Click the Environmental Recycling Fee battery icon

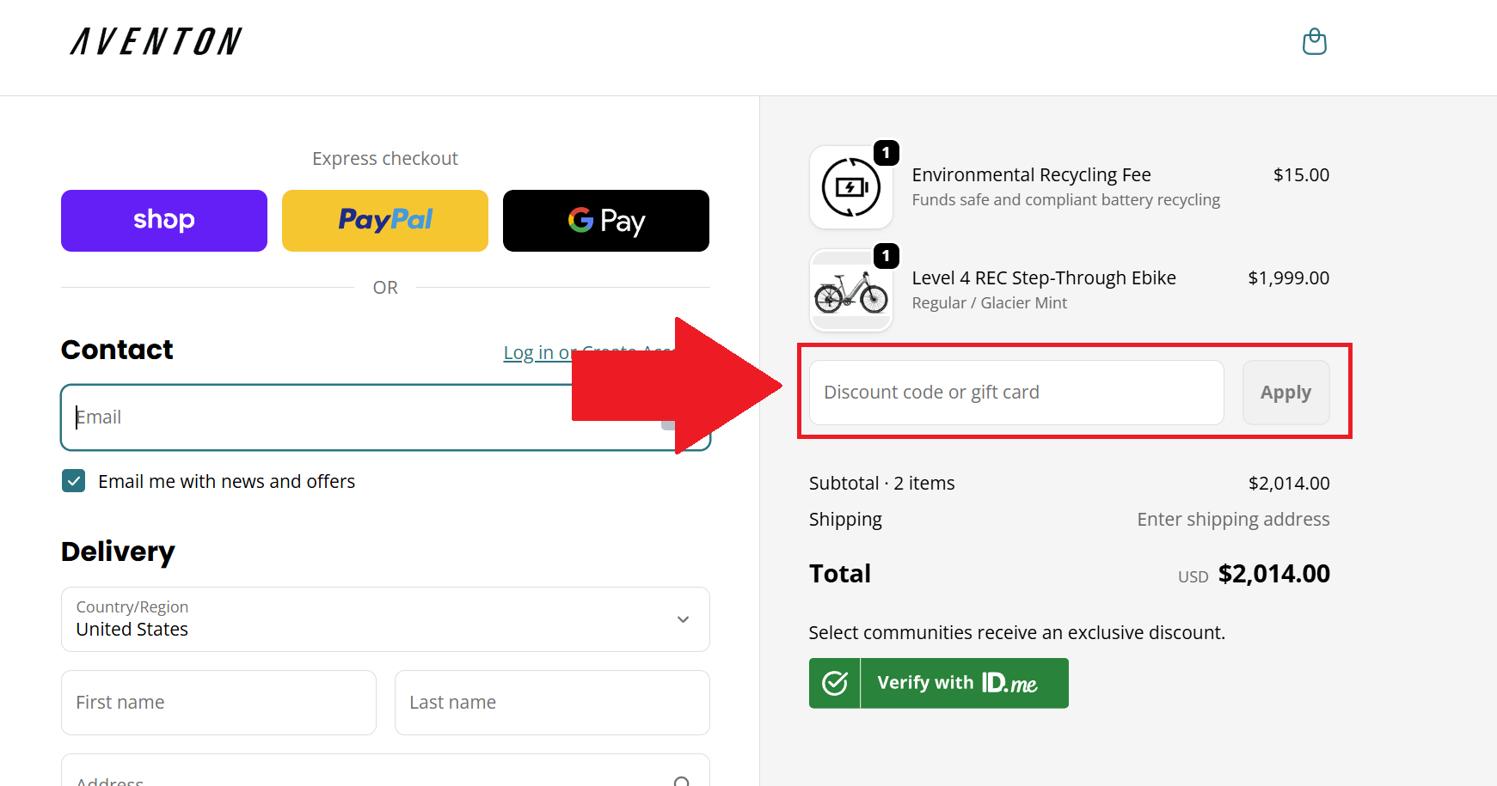pos(850,187)
